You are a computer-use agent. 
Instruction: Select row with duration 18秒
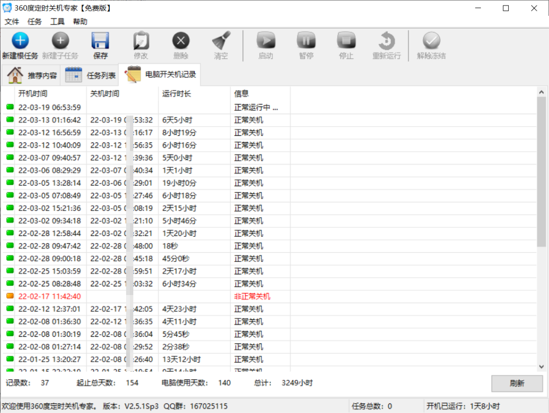170,246
